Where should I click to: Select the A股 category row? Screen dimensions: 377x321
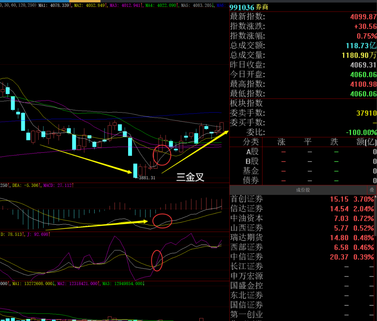303,152
